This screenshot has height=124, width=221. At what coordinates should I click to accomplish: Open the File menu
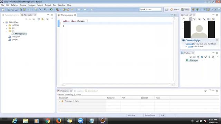click(x=2, y=5)
